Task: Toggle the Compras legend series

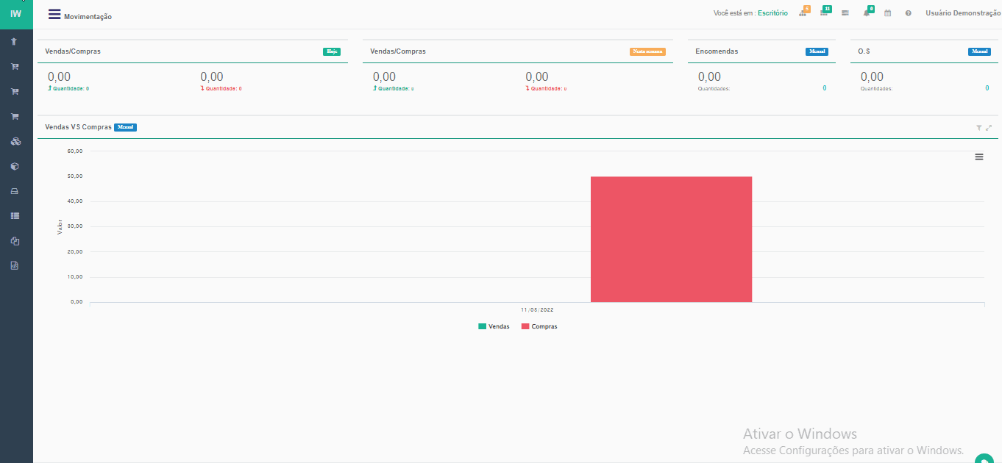Action: tap(539, 326)
